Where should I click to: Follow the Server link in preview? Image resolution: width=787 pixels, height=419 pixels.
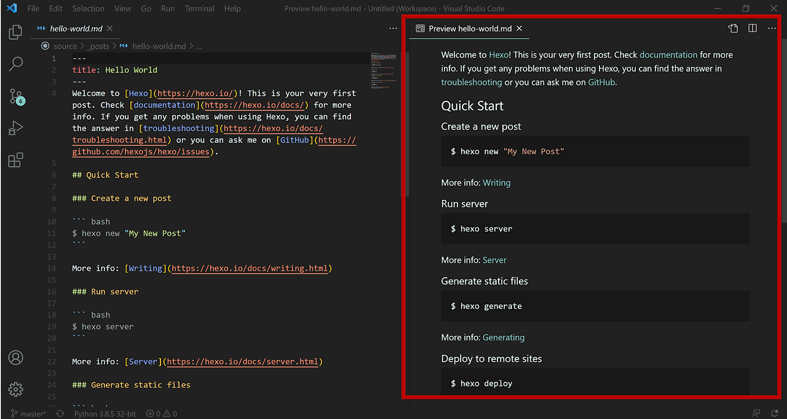pos(494,260)
